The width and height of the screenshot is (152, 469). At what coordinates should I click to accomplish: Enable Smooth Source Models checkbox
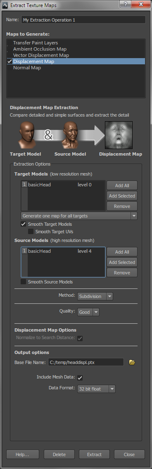[23, 282]
